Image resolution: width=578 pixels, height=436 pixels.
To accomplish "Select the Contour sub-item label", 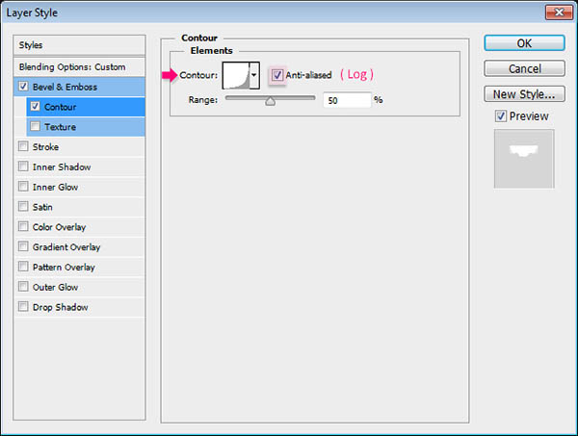I will click(60, 107).
